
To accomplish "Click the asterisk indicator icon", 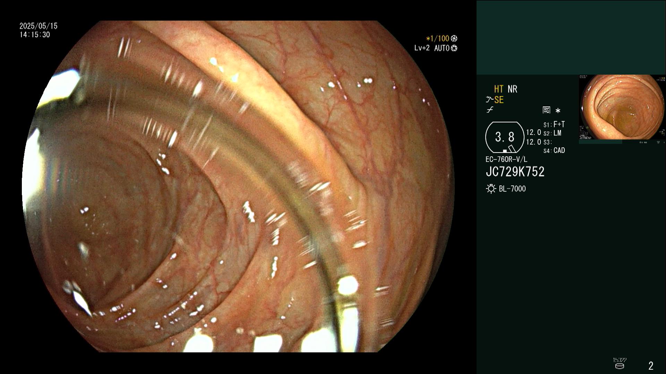I will (558, 110).
